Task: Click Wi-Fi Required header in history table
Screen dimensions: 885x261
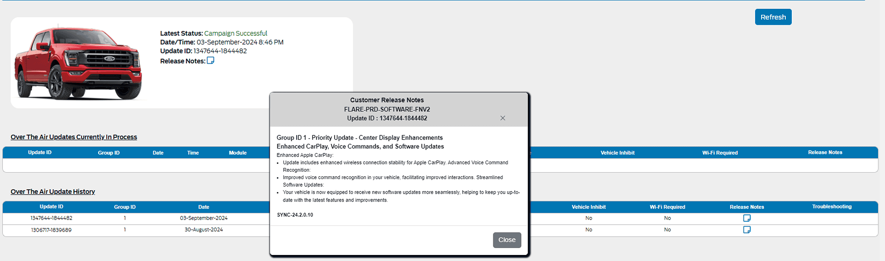Action: 667,207
